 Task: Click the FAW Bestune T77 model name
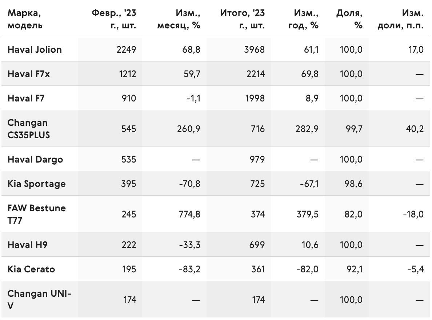37,214
